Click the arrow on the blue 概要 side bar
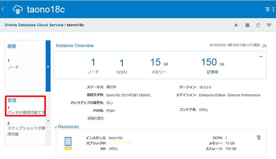 [x=48, y=67]
